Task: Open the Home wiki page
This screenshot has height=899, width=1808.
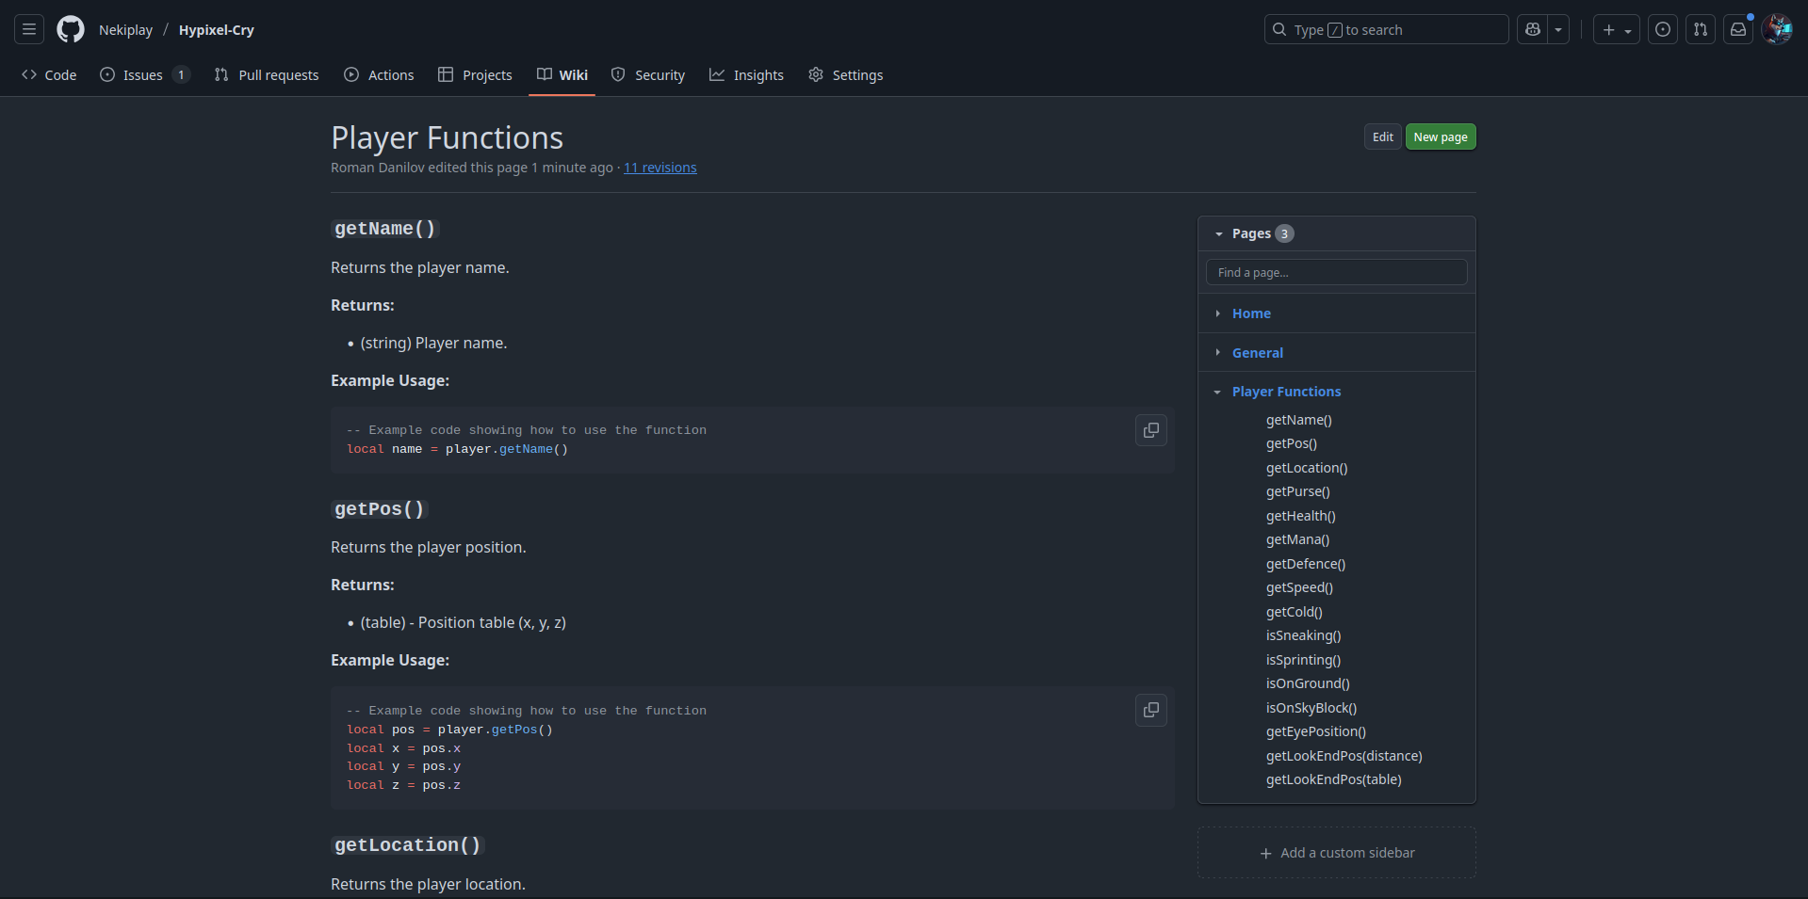Action: click(1251, 313)
